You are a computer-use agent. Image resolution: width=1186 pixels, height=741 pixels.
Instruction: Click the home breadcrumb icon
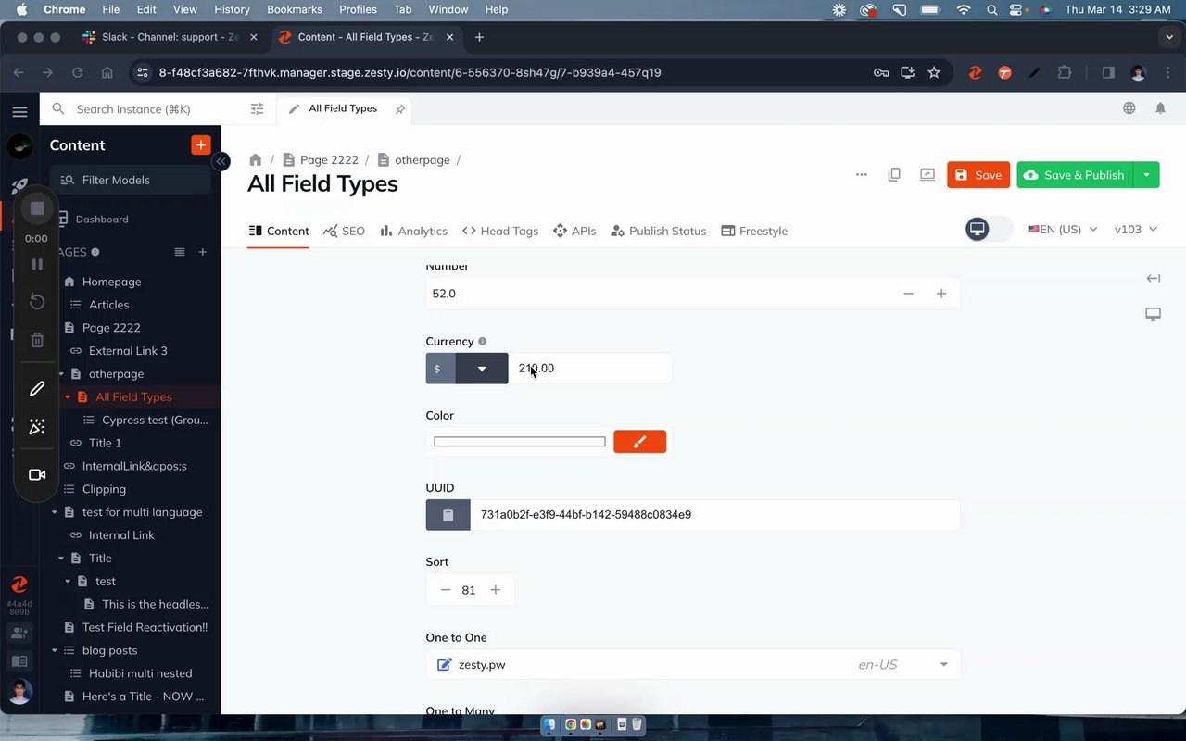coord(256,159)
